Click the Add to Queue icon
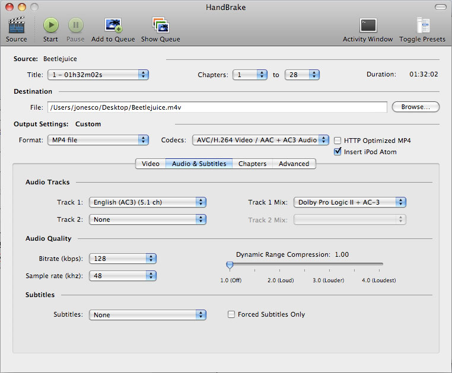The height and width of the screenshot is (373, 452). pyautogui.click(x=113, y=25)
